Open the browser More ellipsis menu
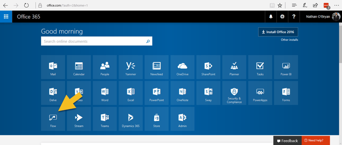 click(x=337, y=5)
